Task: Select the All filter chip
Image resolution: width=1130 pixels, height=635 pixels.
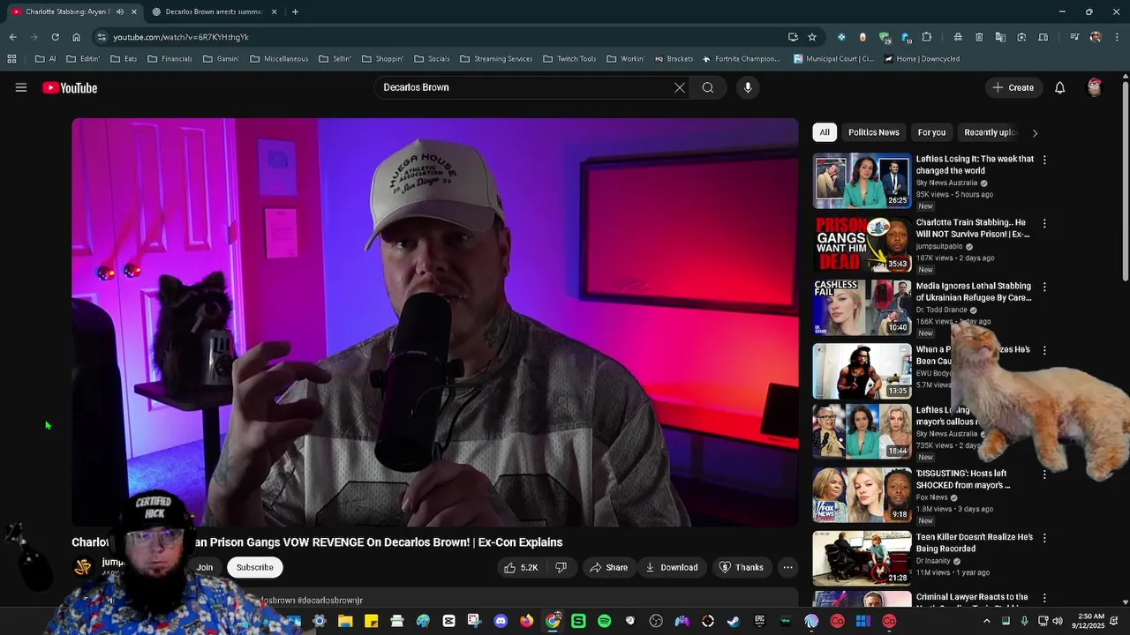Action: tap(825, 132)
